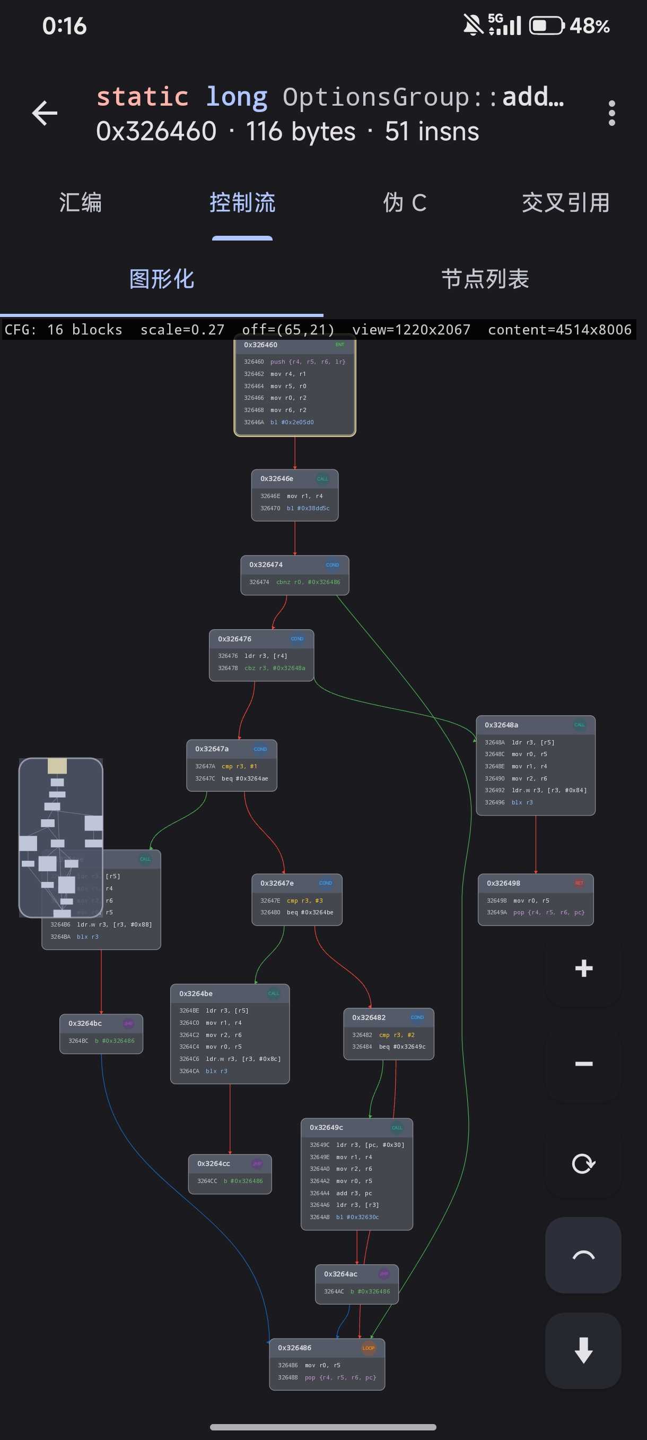The image size is (647, 1440).
Task: Tap LOOP badge on block 0x326486
Action: point(369,1348)
